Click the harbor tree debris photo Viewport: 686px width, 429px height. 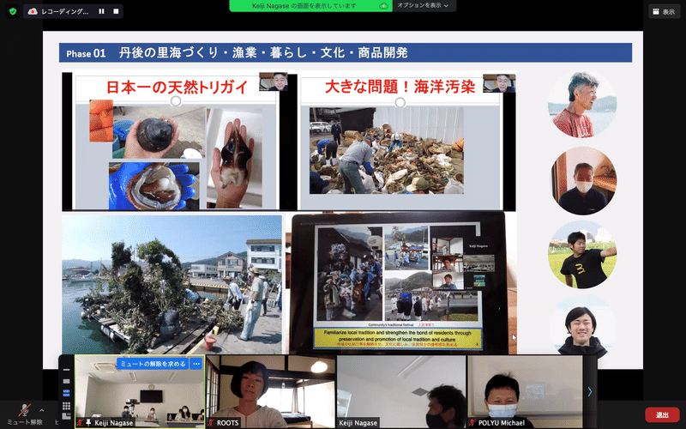(172, 284)
